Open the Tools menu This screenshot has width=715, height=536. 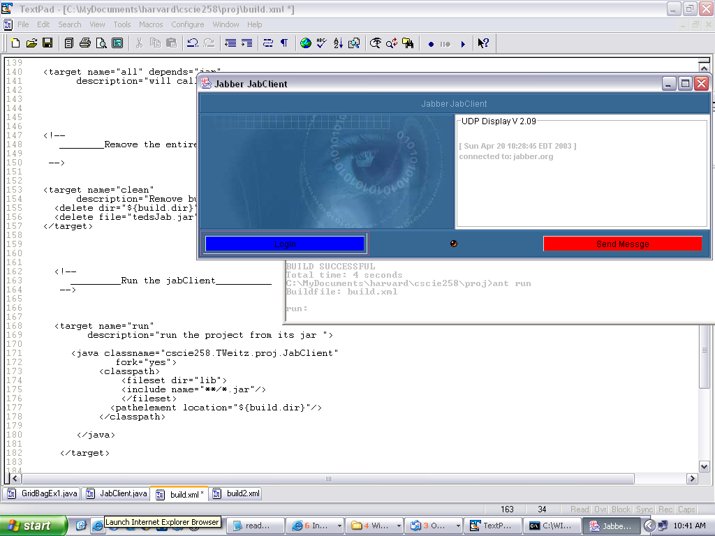(x=121, y=24)
